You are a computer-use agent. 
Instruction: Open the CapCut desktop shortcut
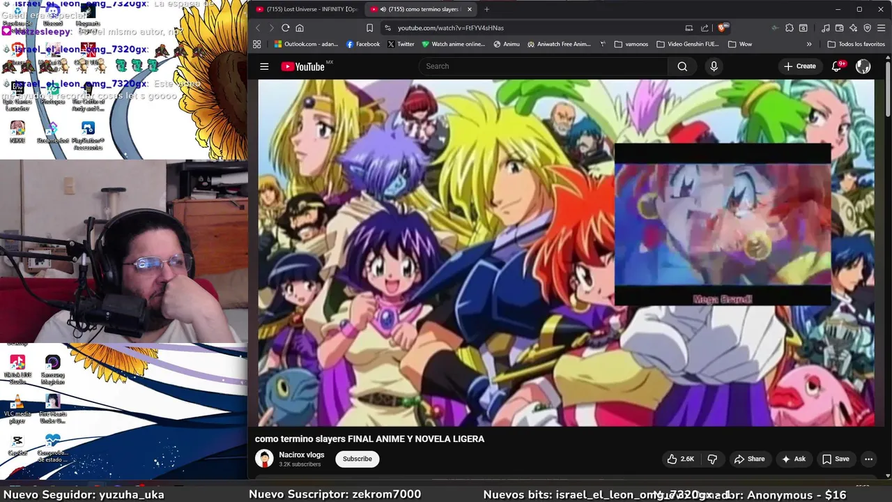click(17, 446)
